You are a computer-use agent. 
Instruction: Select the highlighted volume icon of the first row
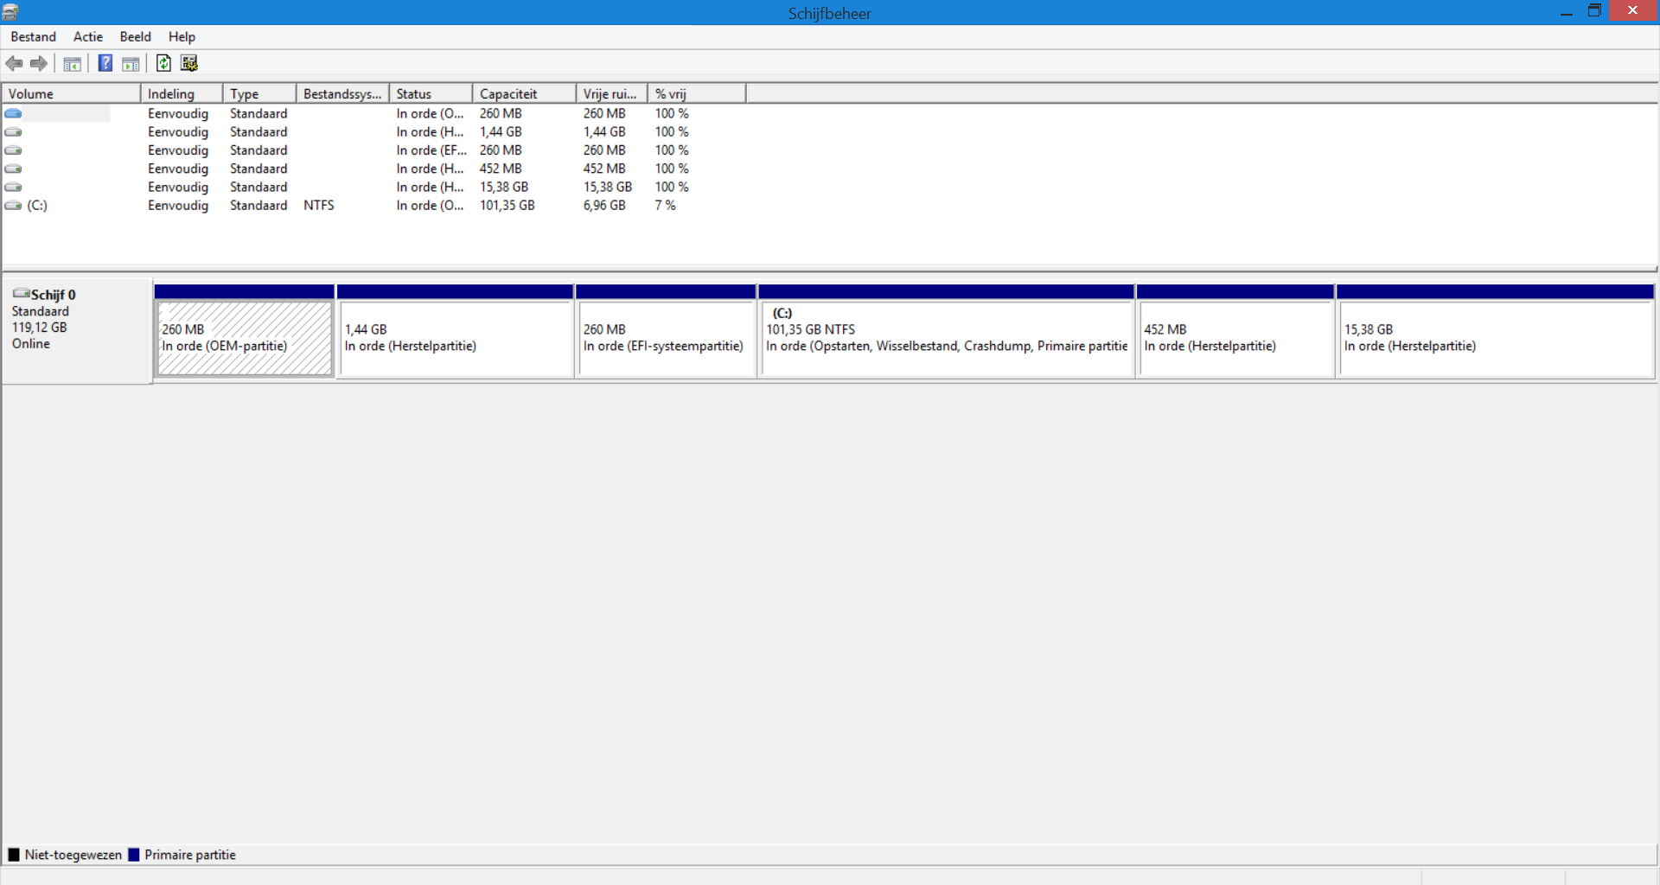click(x=13, y=113)
